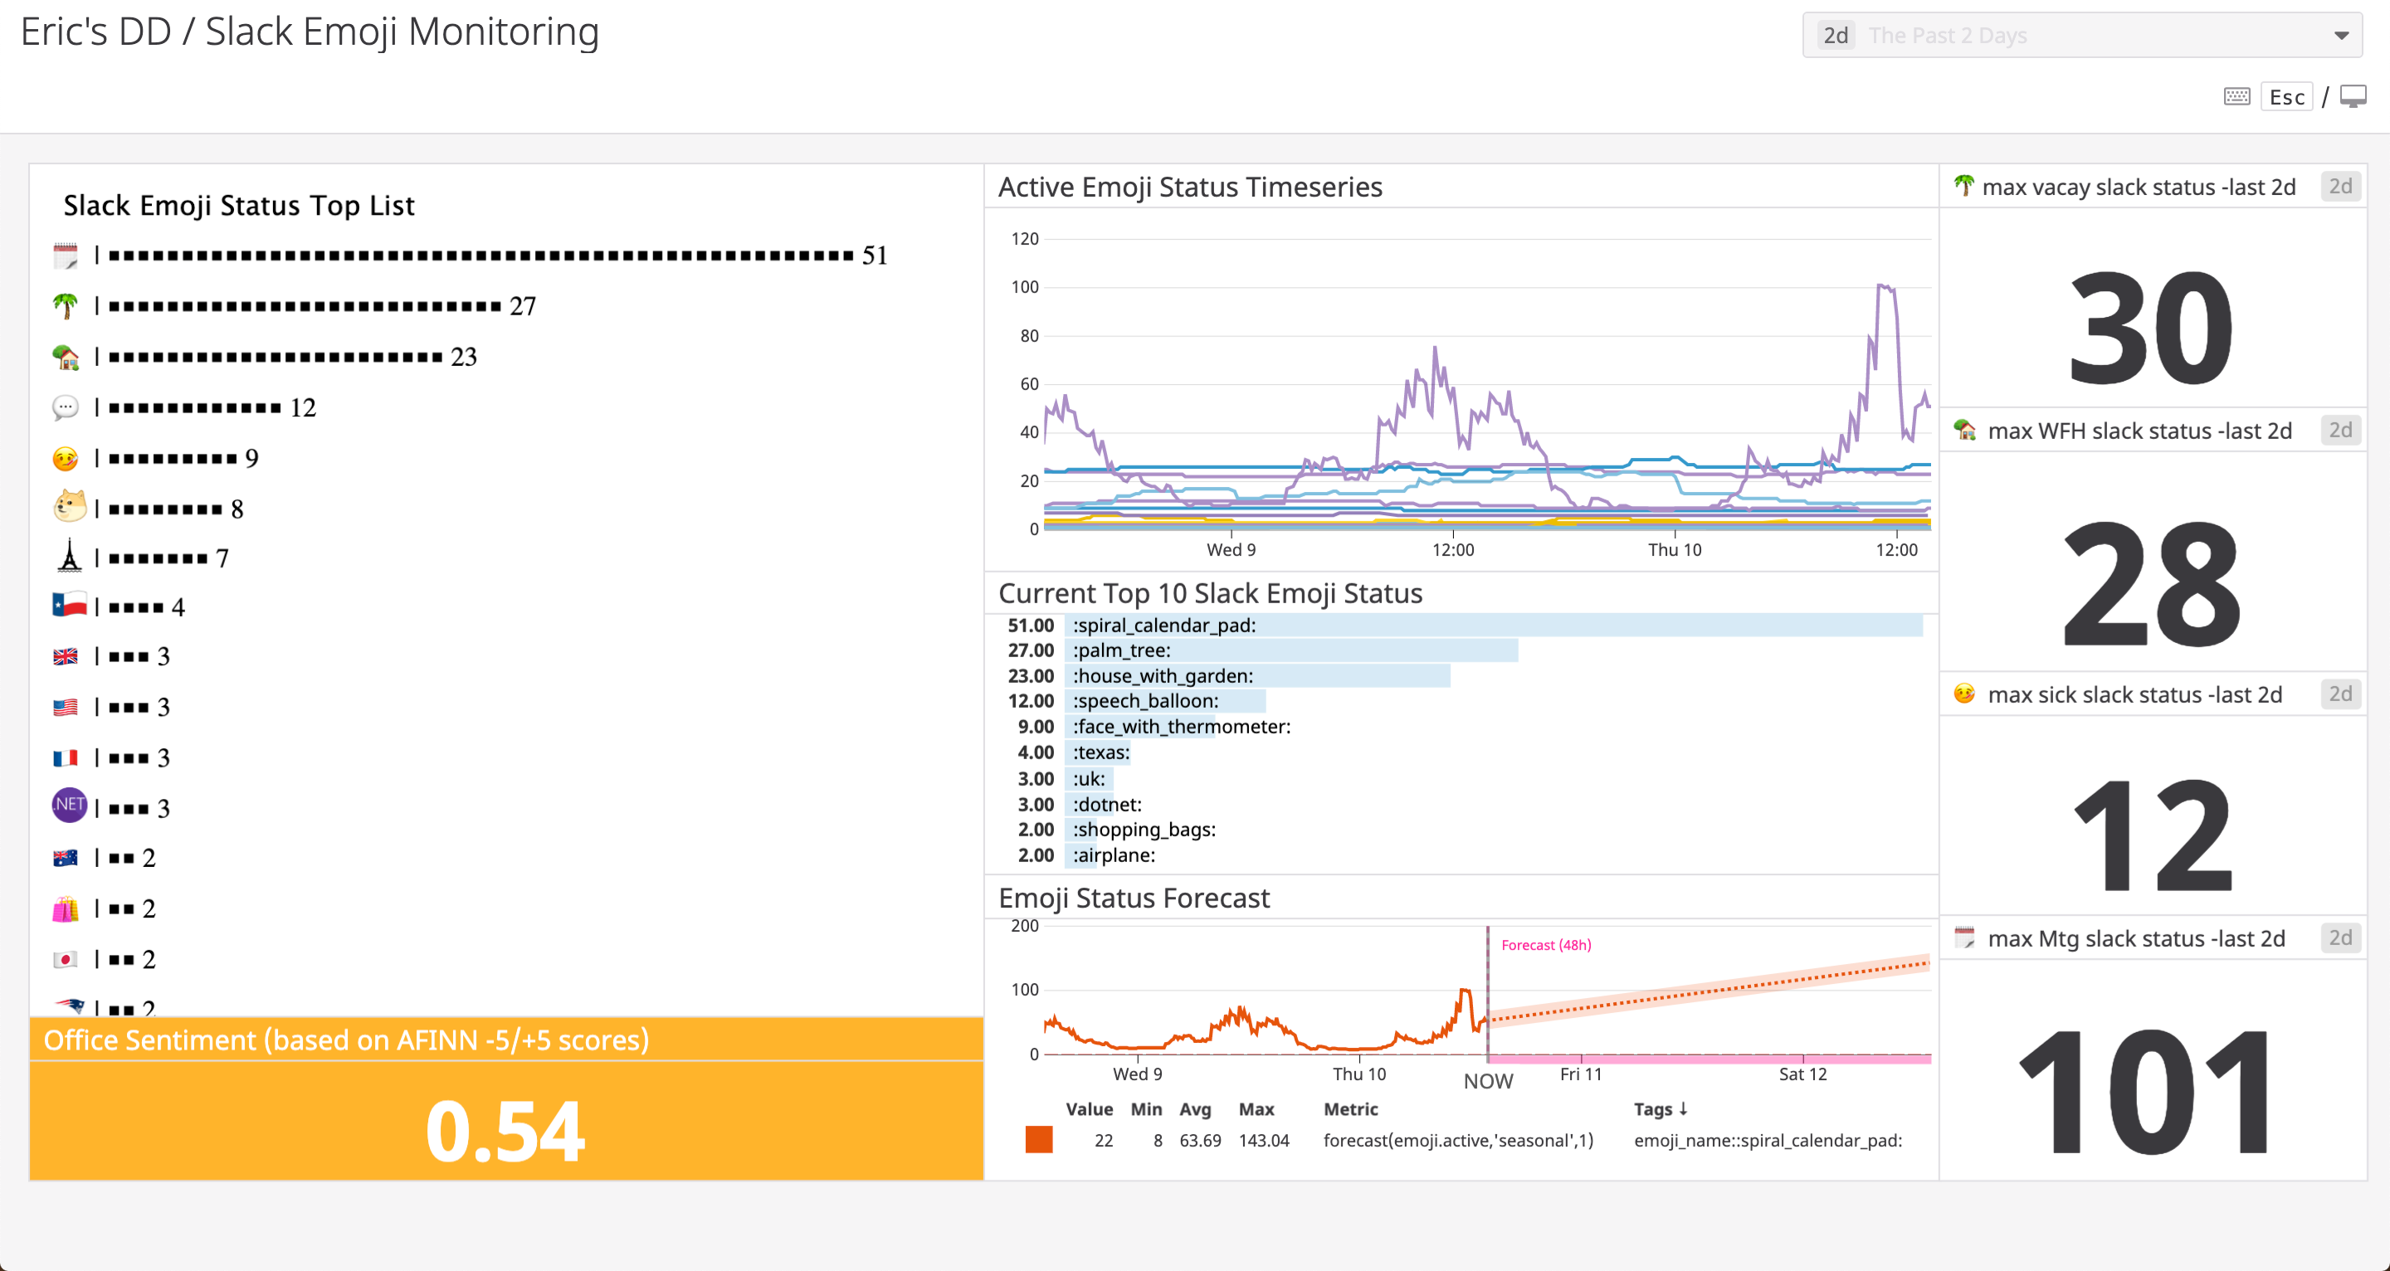Click the NOW marker on forecast chart
This screenshot has height=1271, width=2390.
pyautogui.click(x=1488, y=1081)
